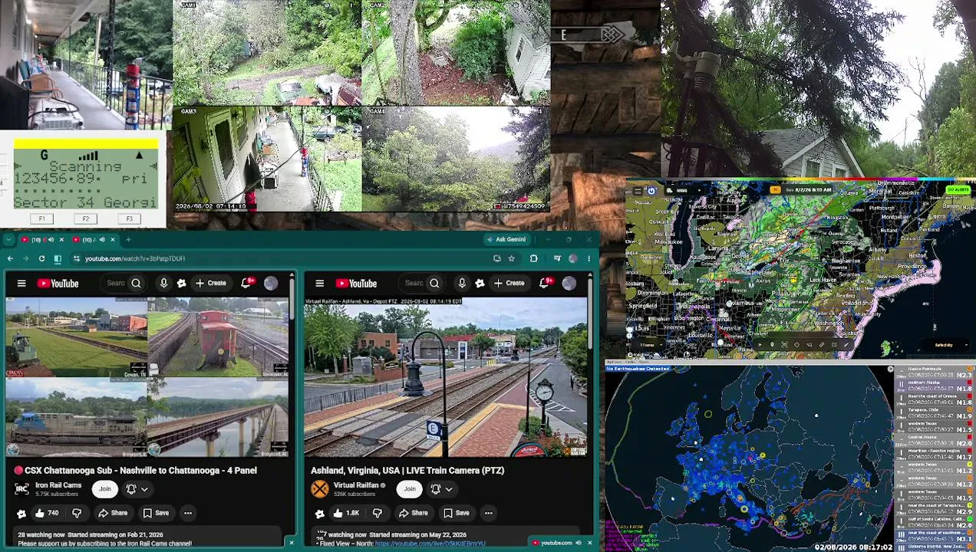Expand Reflectivity product dropdown on radar
976x552 pixels.
click(945, 345)
